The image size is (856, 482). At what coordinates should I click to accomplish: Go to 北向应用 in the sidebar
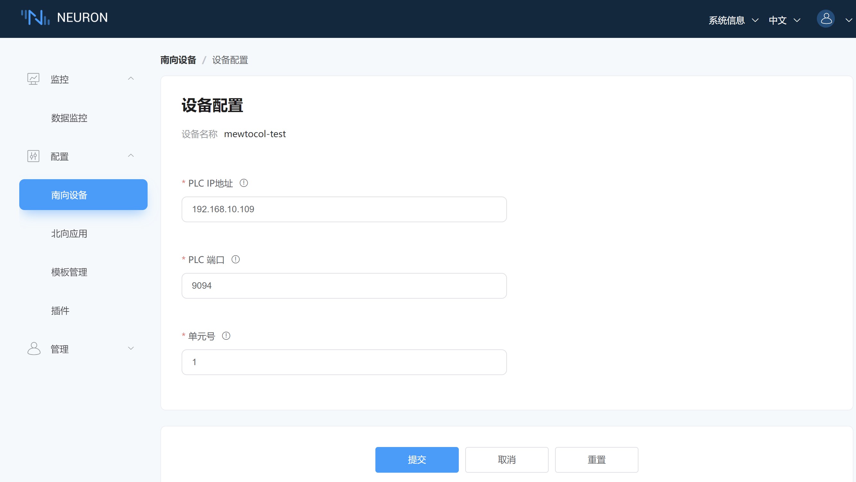[x=69, y=233]
